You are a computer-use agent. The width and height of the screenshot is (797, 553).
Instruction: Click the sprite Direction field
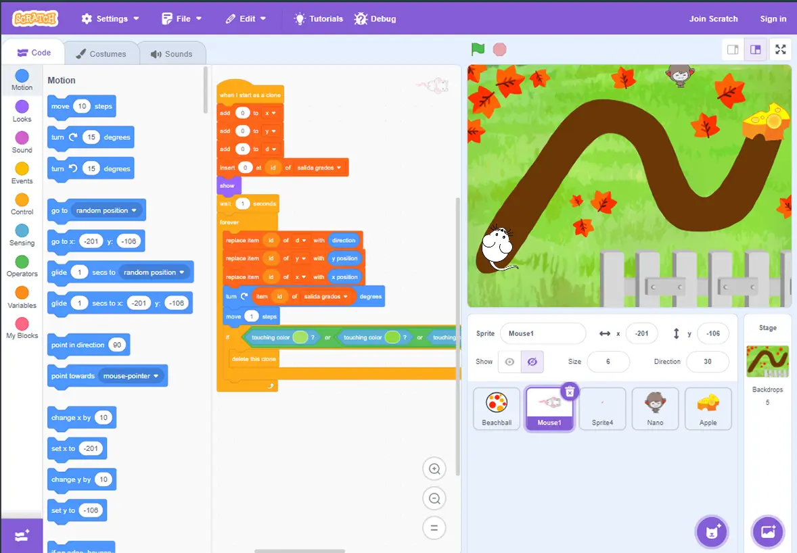click(708, 362)
